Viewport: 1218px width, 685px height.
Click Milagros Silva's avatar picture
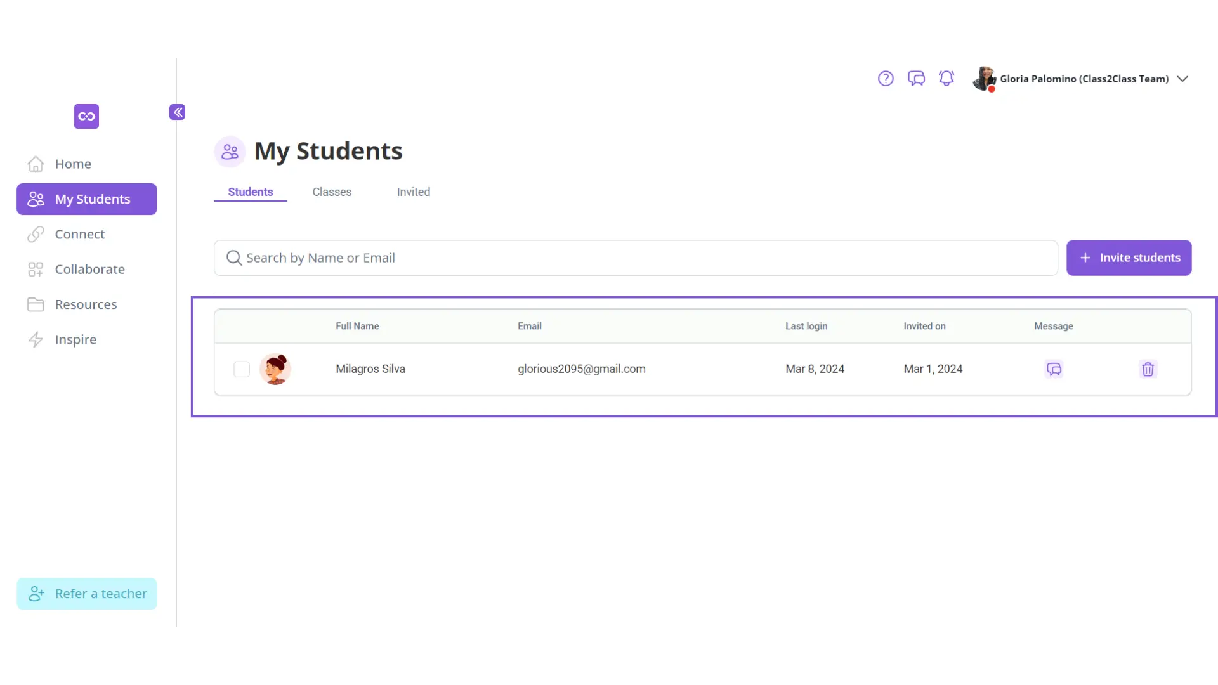[275, 369]
